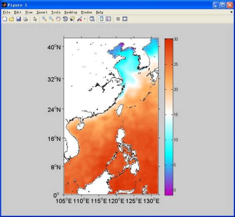This screenshot has height=217, width=235.
Task: Toggle the Data Cursor tool
Action: 72,19
